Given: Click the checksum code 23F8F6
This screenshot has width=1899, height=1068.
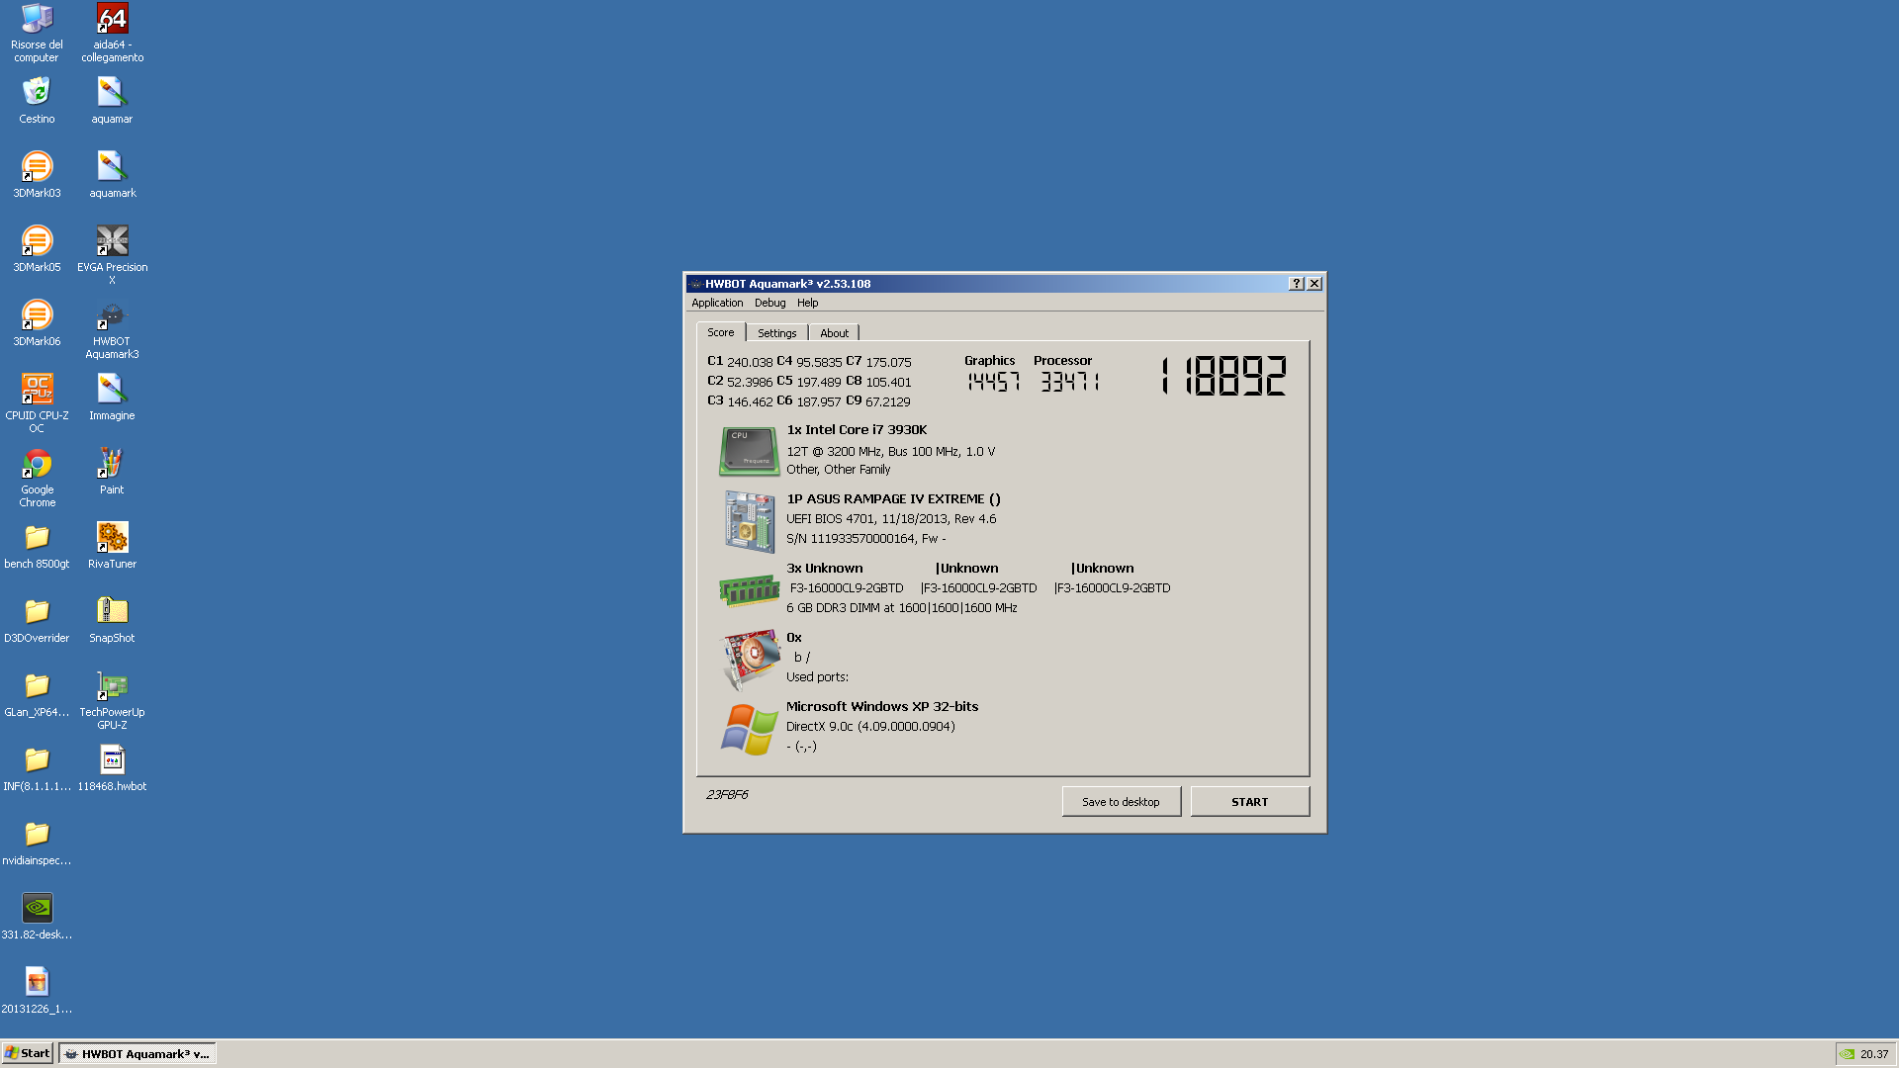Looking at the screenshot, I should click(x=727, y=794).
